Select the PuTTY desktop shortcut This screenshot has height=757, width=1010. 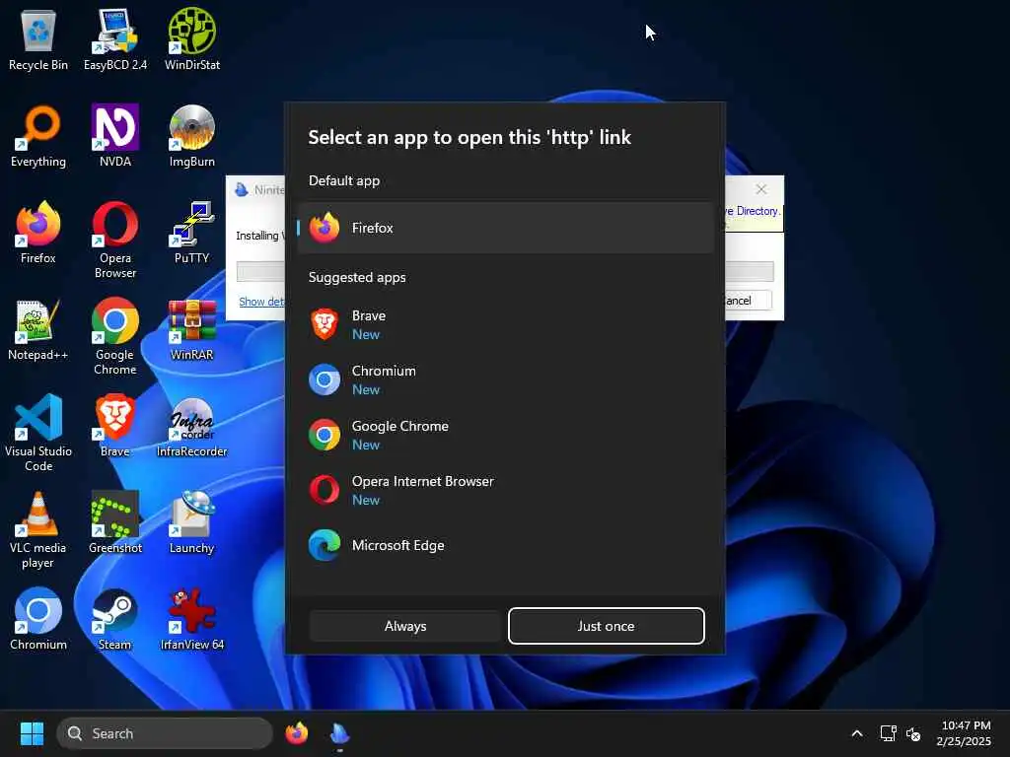[x=192, y=233]
